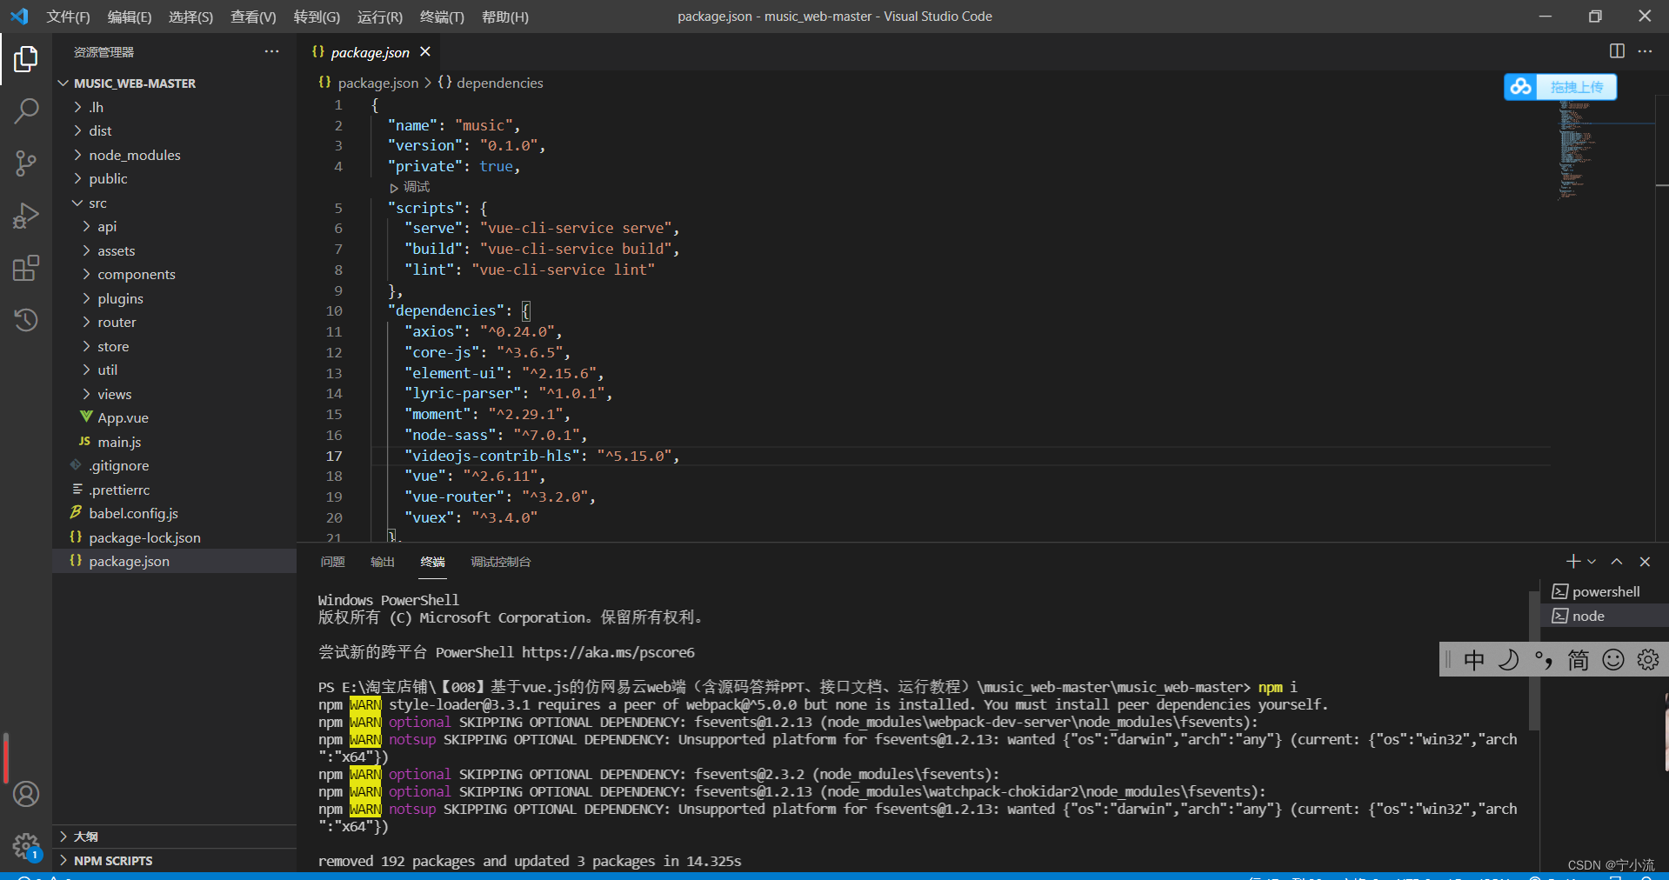The width and height of the screenshot is (1669, 880).
Task: Expand the NPM SCRIPTS section
Action: click(174, 860)
